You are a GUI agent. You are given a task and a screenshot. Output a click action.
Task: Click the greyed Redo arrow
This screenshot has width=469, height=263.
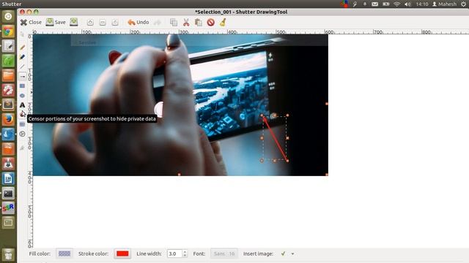pyautogui.click(x=158, y=23)
